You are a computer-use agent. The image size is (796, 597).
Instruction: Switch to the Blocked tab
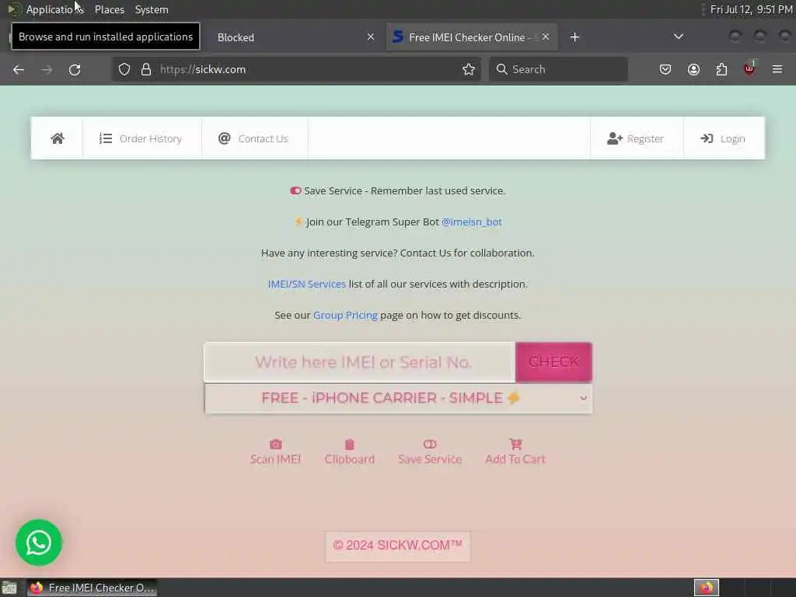289,37
